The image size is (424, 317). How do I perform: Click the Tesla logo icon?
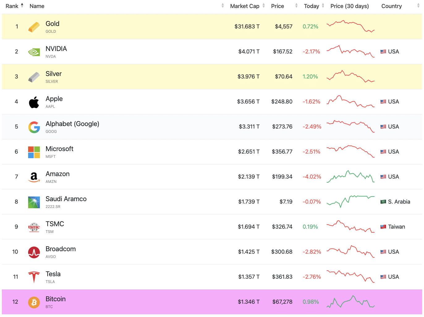34,277
